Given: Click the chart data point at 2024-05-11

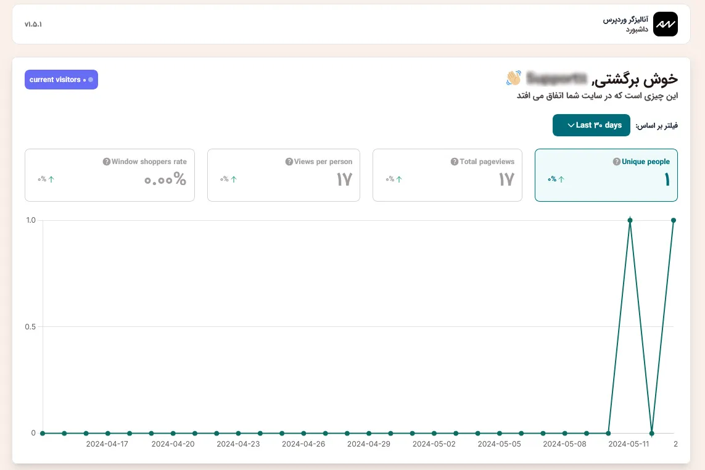Looking at the screenshot, I should point(630,220).
